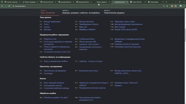The image size is (186, 104).
Task: Open site information icon beside the address
Action: tap(13, 6)
